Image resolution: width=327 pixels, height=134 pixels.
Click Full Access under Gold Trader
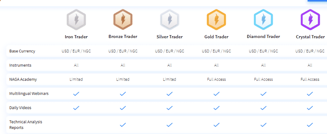point(216,79)
